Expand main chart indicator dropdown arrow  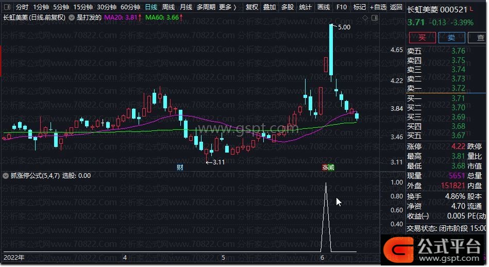(72, 18)
